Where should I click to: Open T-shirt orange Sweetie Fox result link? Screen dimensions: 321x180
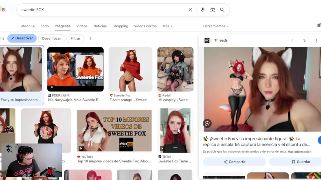(x=130, y=100)
